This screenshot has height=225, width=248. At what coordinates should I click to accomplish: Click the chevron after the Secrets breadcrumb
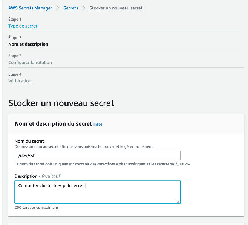84,8
